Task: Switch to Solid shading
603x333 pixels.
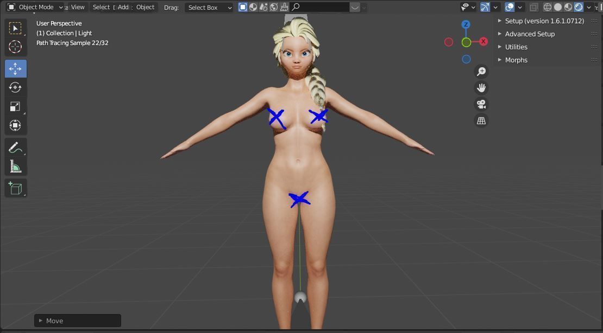Action: [x=557, y=7]
